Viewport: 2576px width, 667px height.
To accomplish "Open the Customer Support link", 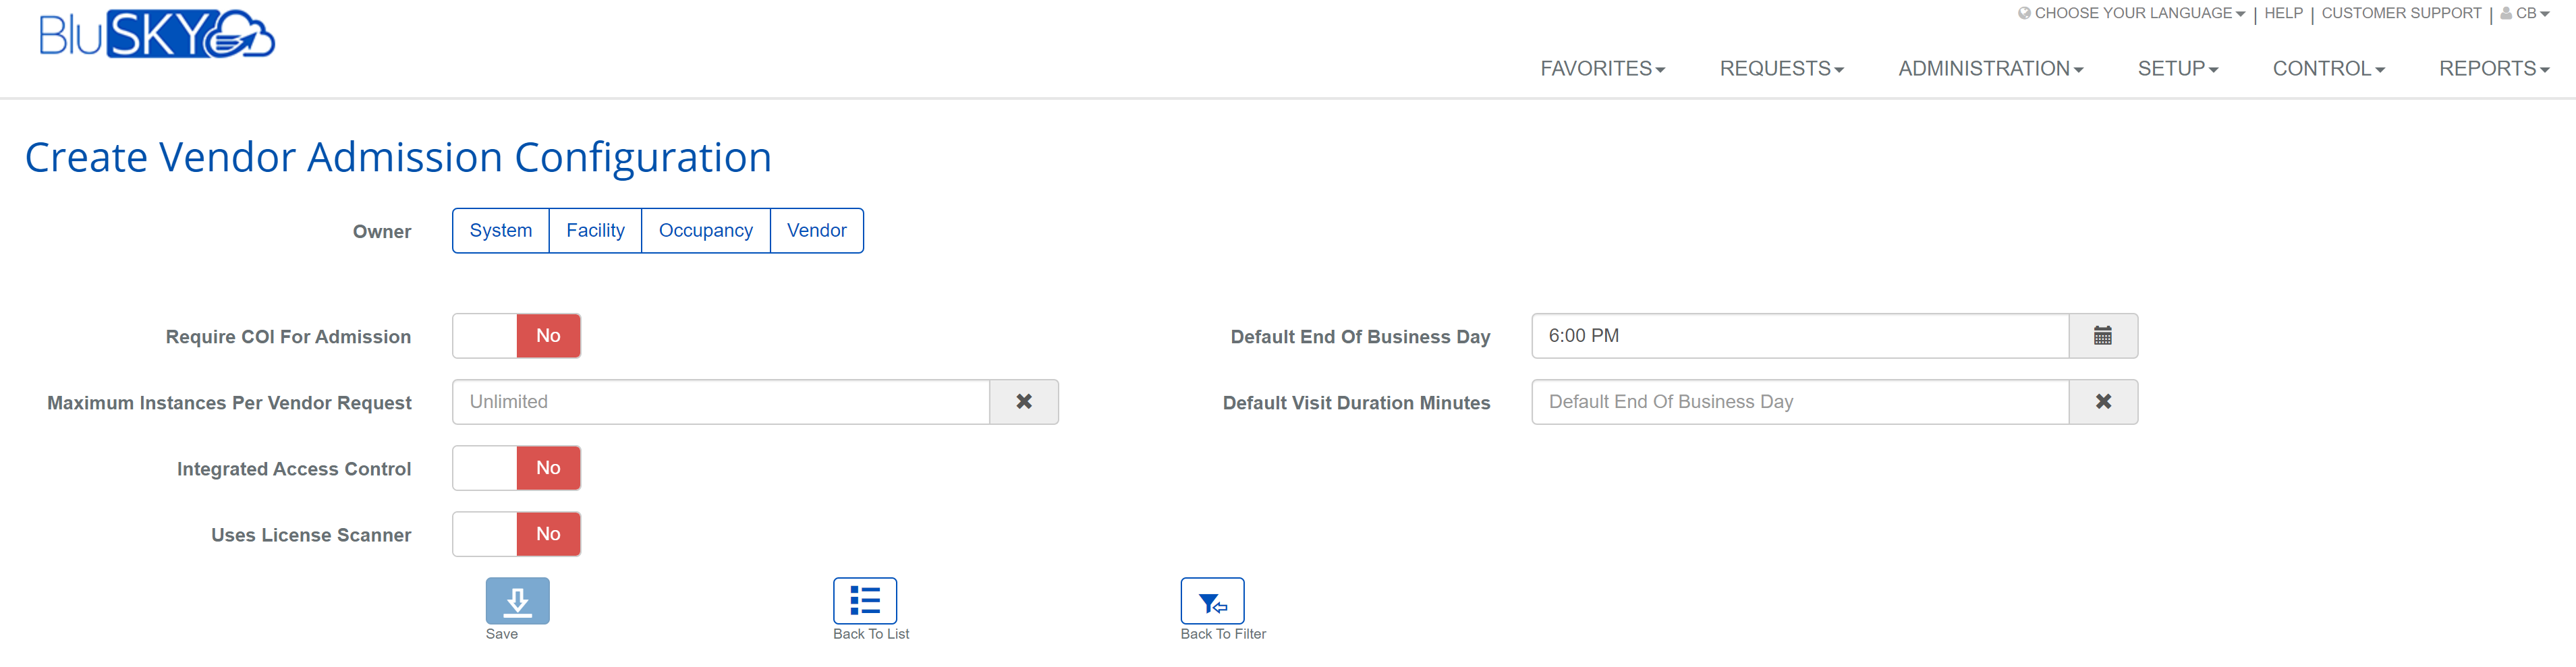I will [x=2401, y=14].
